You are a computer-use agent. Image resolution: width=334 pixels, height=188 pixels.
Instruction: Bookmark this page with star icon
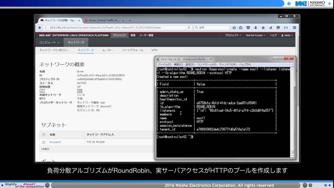click(234, 28)
